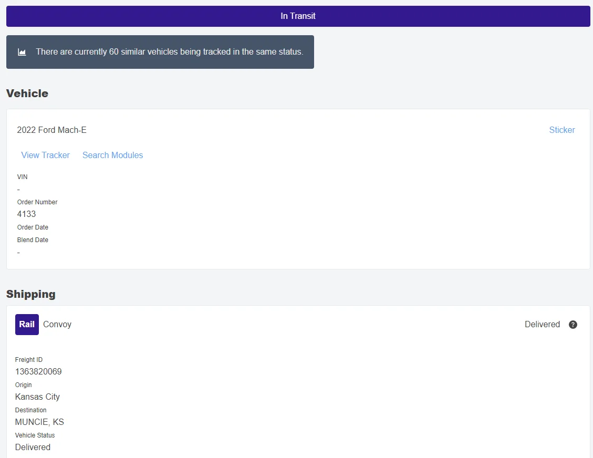Image resolution: width=593 pixels, height=458 pixels.
Task: Click the chart icon in the similar-vehicles notice
Action: 22,52
